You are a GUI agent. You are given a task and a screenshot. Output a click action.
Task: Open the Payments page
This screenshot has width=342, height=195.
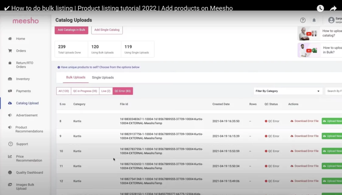(23, 91)
